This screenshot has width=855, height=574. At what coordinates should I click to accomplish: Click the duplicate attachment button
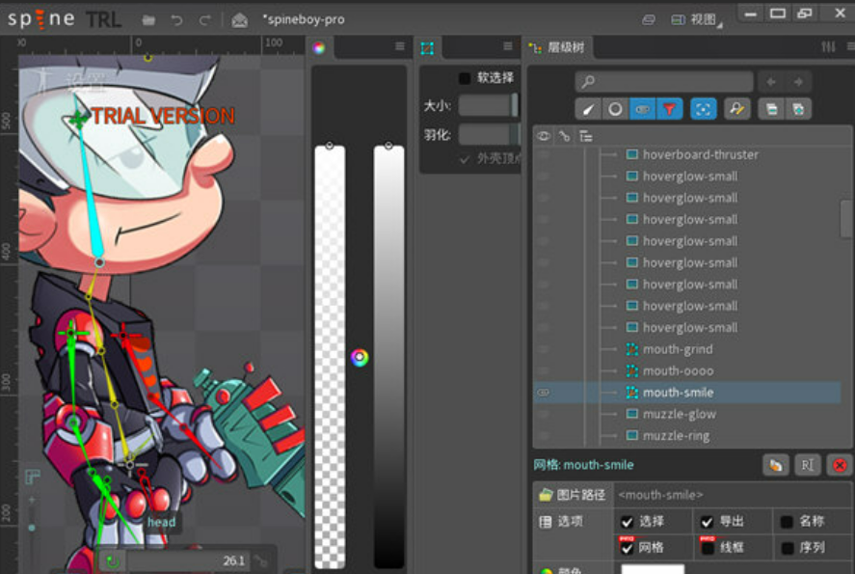click(x=775, y=465)
